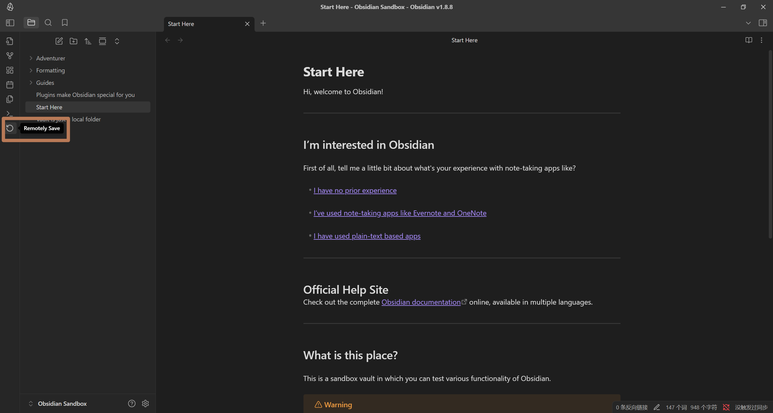This screenshot has width=773, height=413.
Task: Expand the Adventurer folder
Action: (x=88, y=58)
